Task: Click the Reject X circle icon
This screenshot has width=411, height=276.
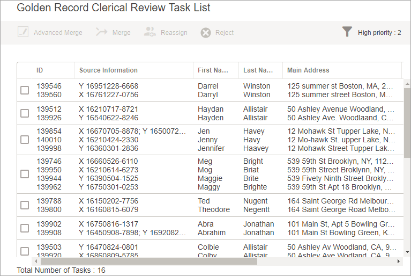Action: click(x=206, y=33)
